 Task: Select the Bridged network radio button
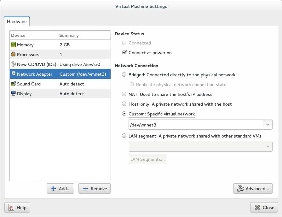(x=124, y=75)
